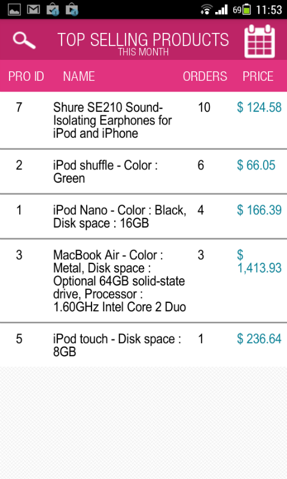Tap the picture notification icon
The image size is (287, 479).
[14, 9]
